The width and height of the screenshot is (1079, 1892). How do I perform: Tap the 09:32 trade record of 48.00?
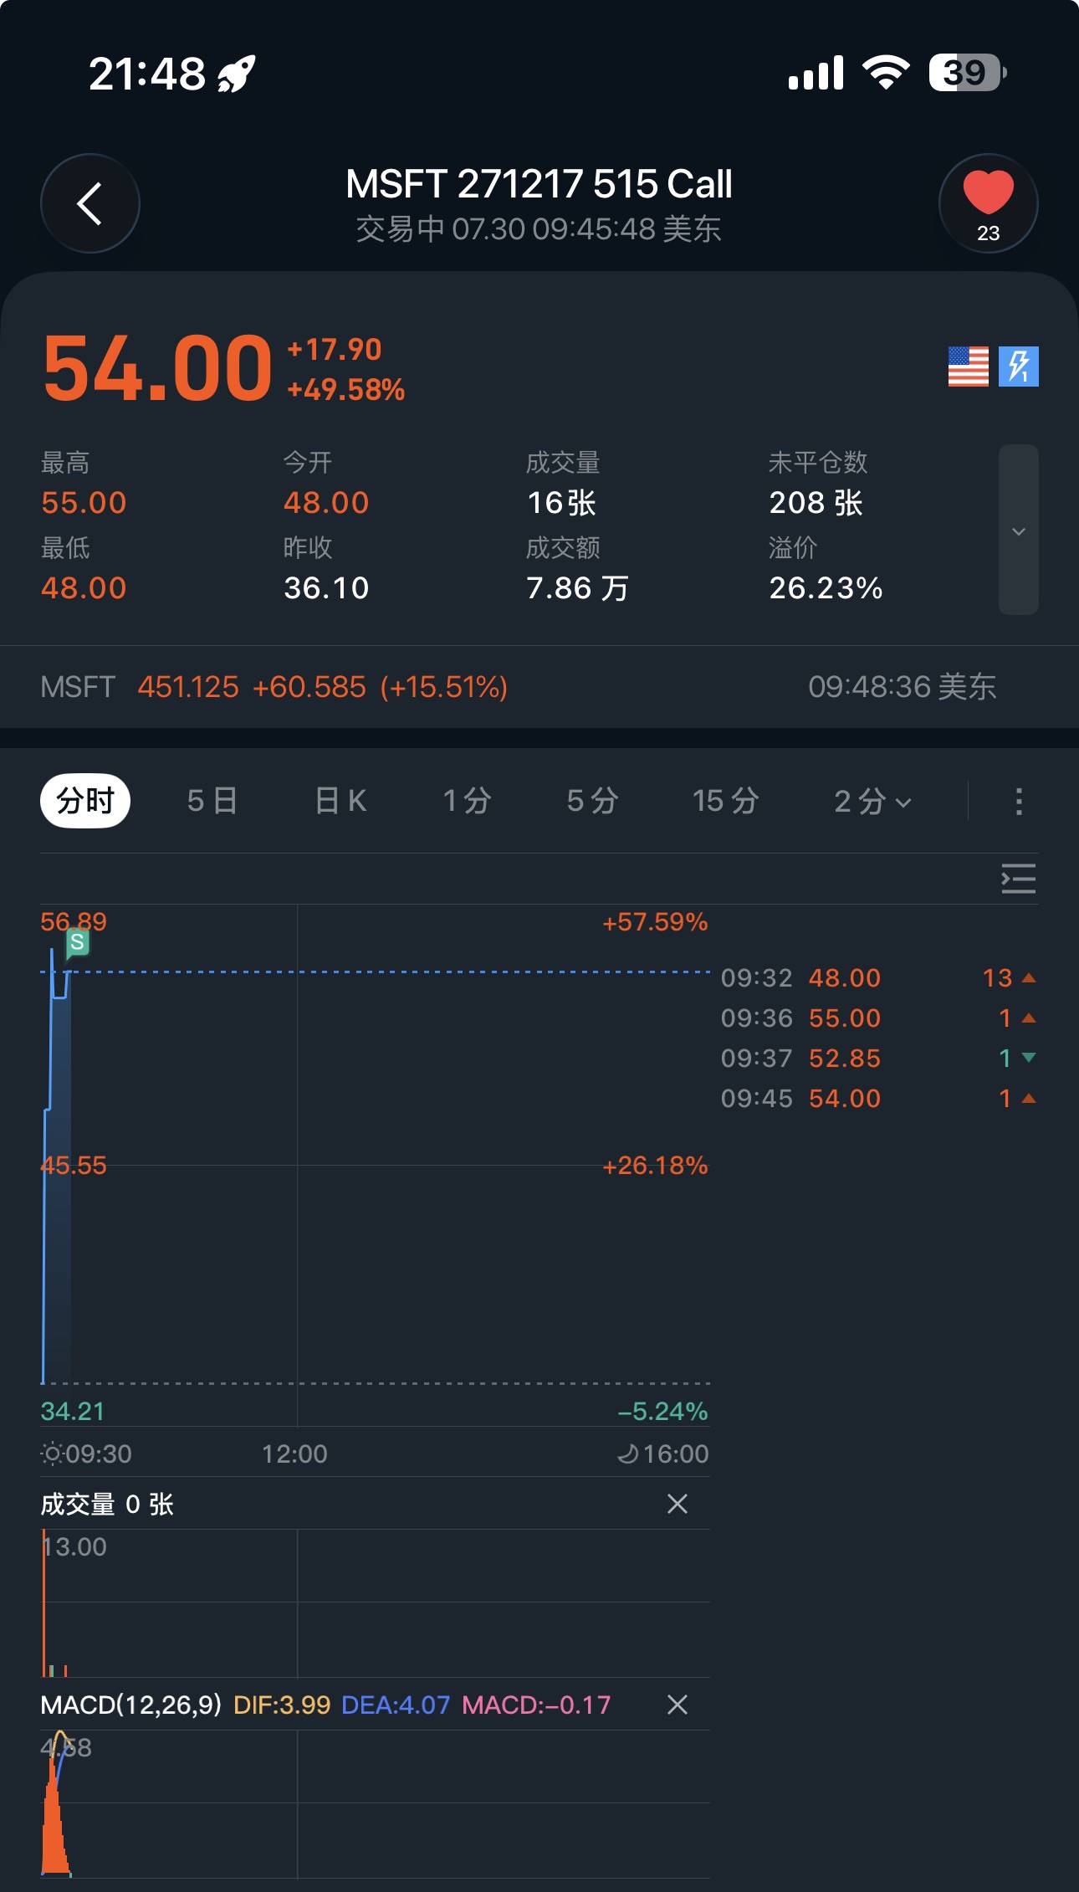click(x=878, y=977)
